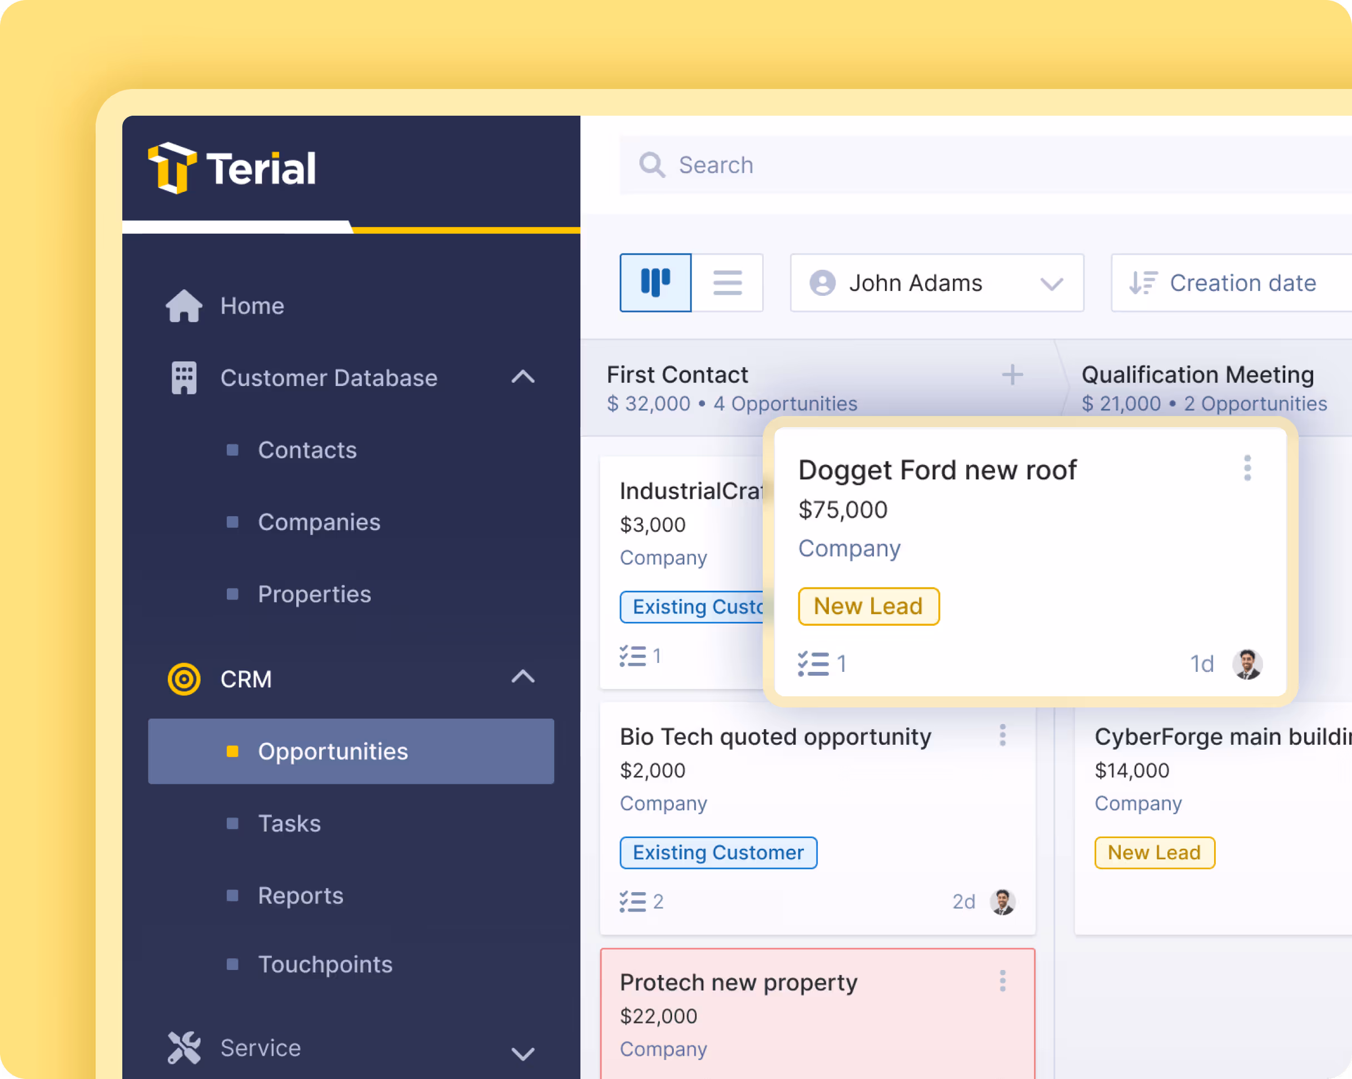Select Opportunities in the sidebar

[334, 751]
